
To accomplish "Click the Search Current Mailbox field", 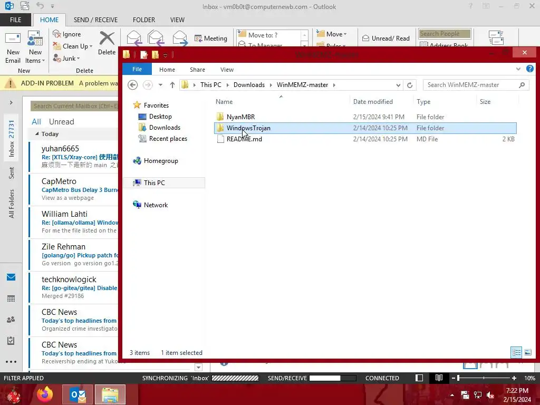I will click(74, 106).
